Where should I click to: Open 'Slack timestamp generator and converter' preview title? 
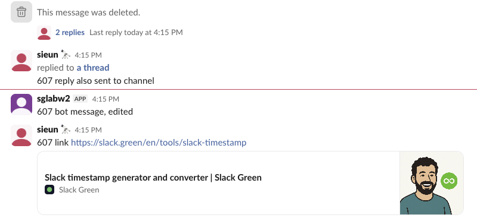tap(153, 178)
